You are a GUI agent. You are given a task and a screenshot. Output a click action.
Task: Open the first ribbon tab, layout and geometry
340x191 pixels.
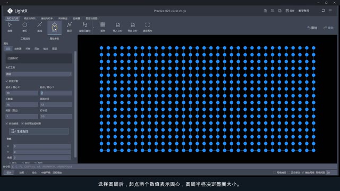[12, 19]
